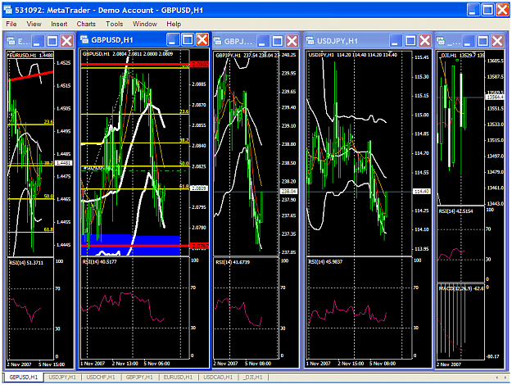Screen dimensions: 512x385
Task: Switch to the USDCAD,H1 bottom tab
Action: (x=218, y=377)
